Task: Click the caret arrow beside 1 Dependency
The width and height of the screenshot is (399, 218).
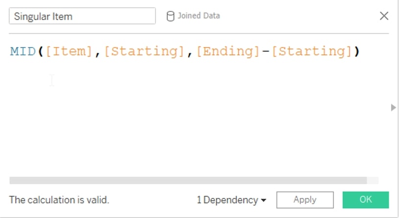Action: 264,200
